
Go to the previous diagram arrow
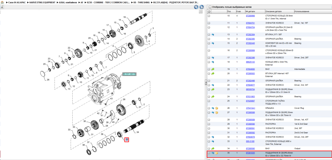pos(196,7)
